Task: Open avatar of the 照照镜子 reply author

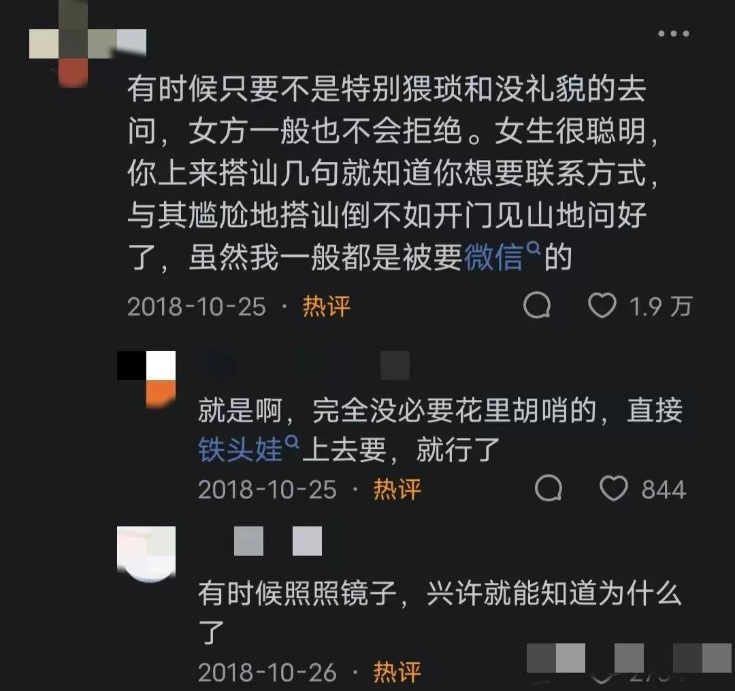Action: click(x=146, y=554)
